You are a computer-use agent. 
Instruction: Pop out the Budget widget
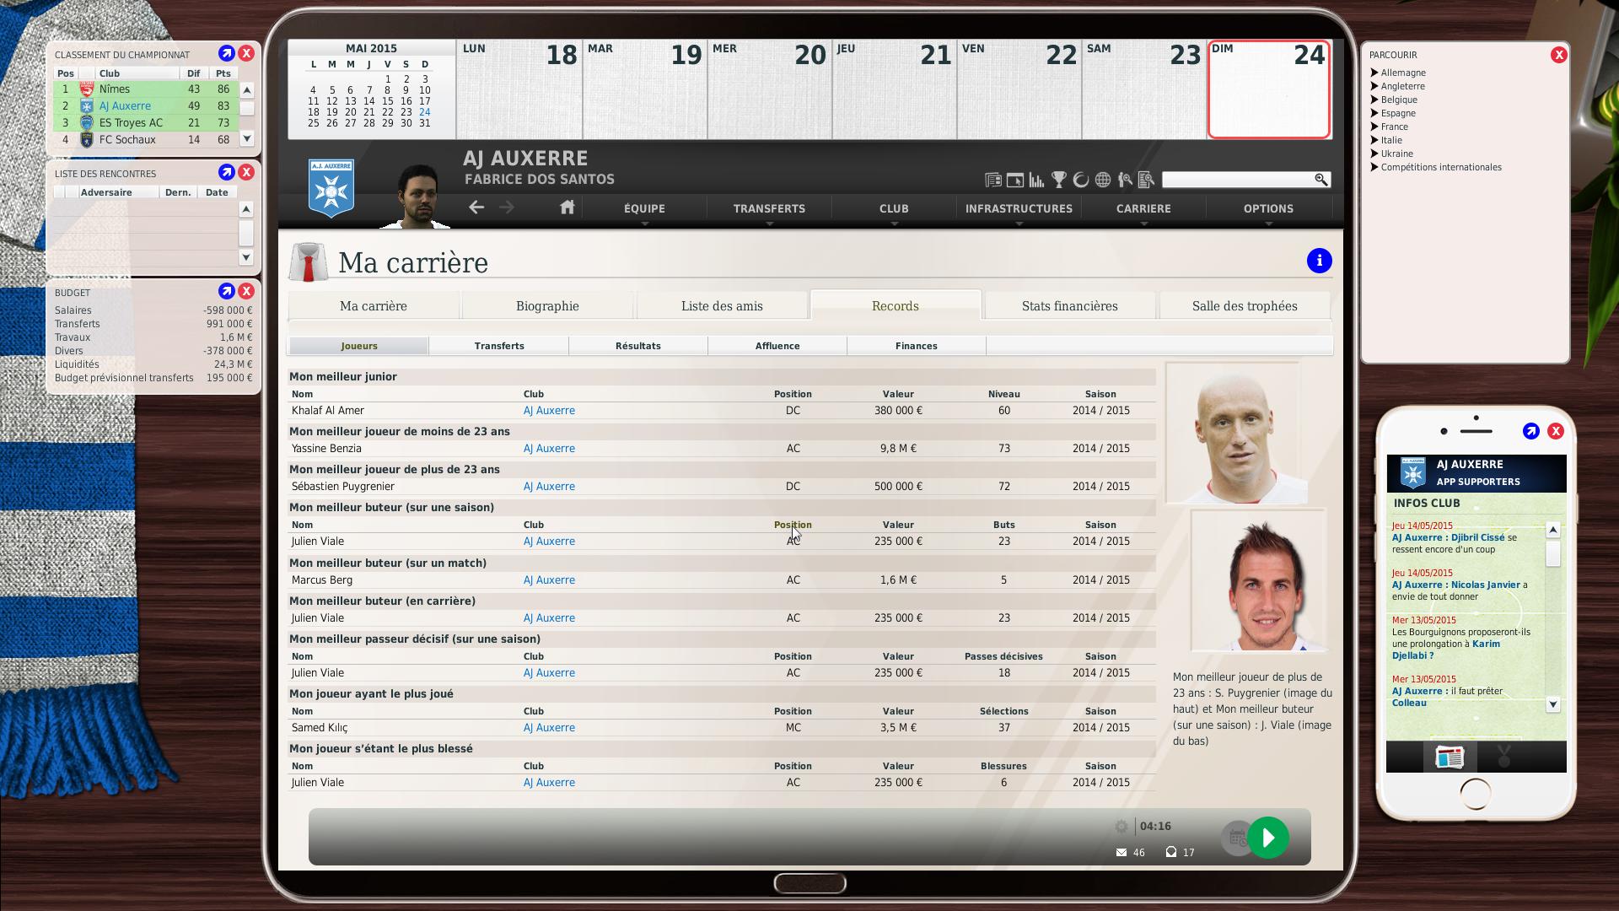click(x=226, y=291)
